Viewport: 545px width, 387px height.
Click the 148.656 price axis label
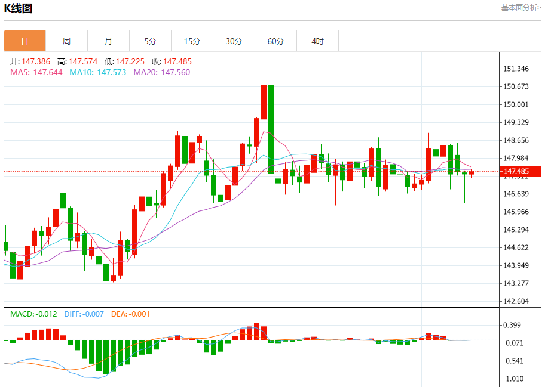(516, 141)
